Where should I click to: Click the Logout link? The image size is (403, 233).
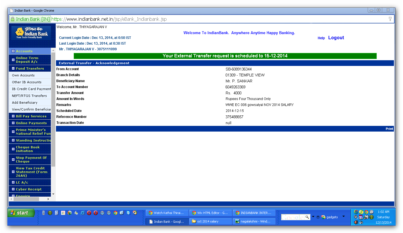(x=336, y=38)
